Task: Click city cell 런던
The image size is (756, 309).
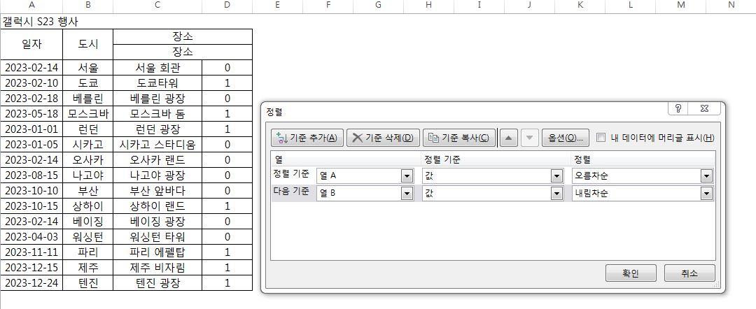Action: pyautogui.click(x=87, y=129)
